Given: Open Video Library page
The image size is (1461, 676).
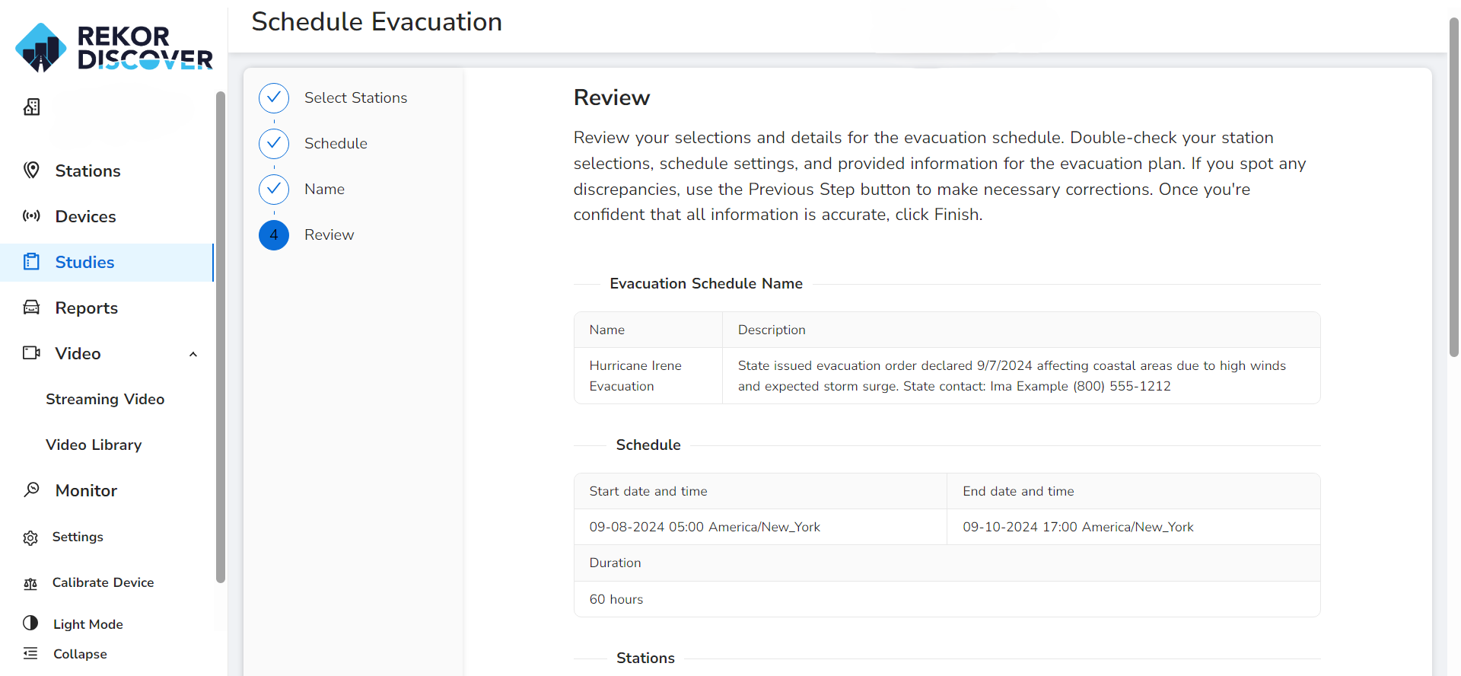Looking at the screenshot, I should click(94, 445).
